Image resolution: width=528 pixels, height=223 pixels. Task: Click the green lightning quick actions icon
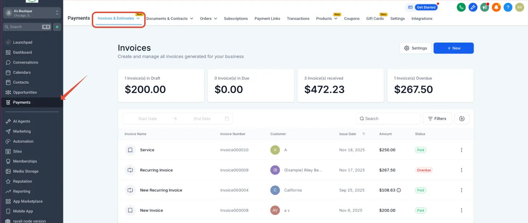coord(57,27)
